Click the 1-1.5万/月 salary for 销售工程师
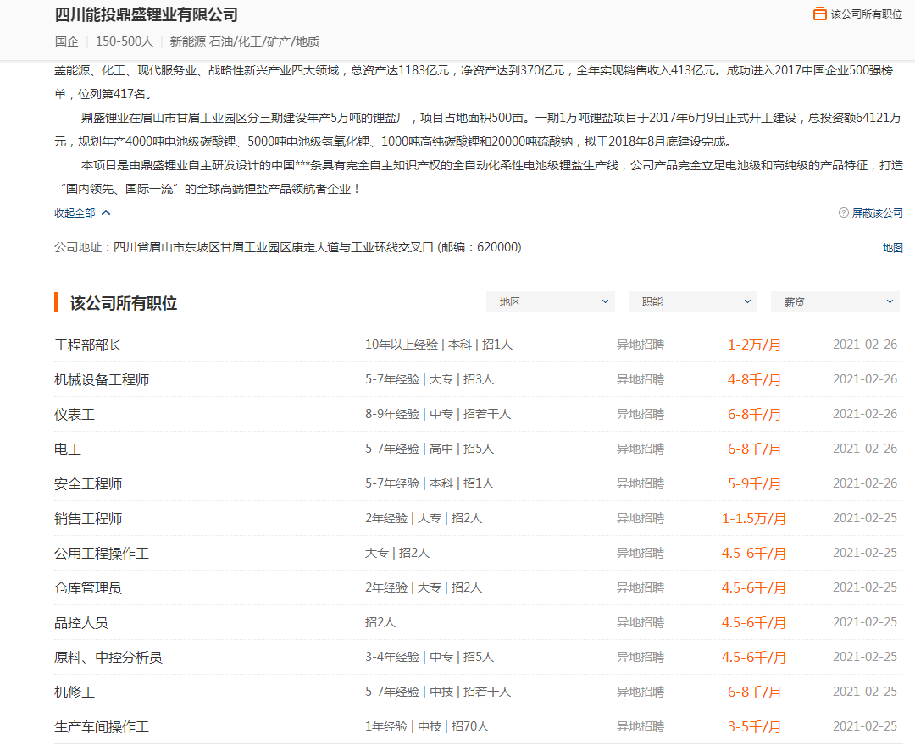 754,518
